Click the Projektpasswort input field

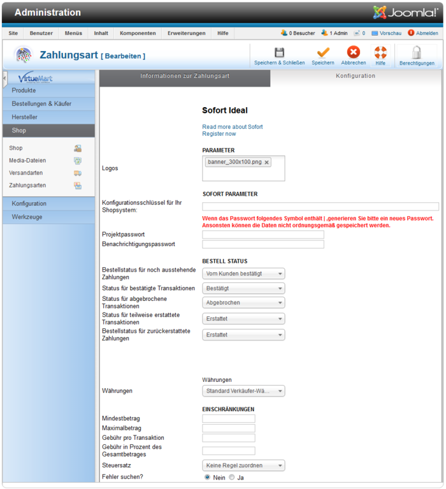(263, 235)
